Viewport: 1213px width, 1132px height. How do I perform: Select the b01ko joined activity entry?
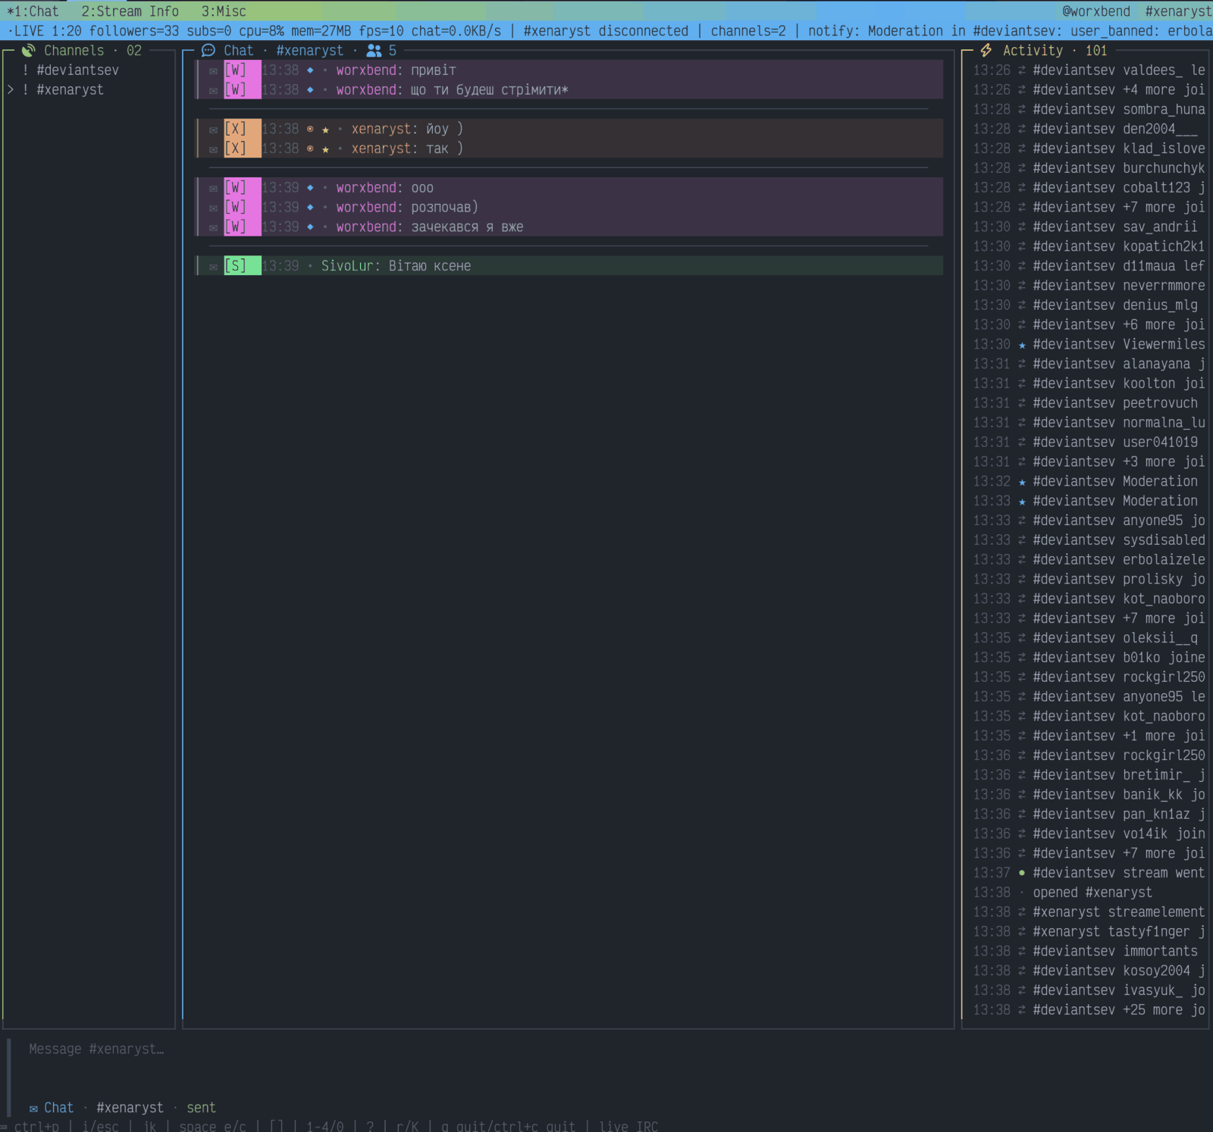point(1089,658)
